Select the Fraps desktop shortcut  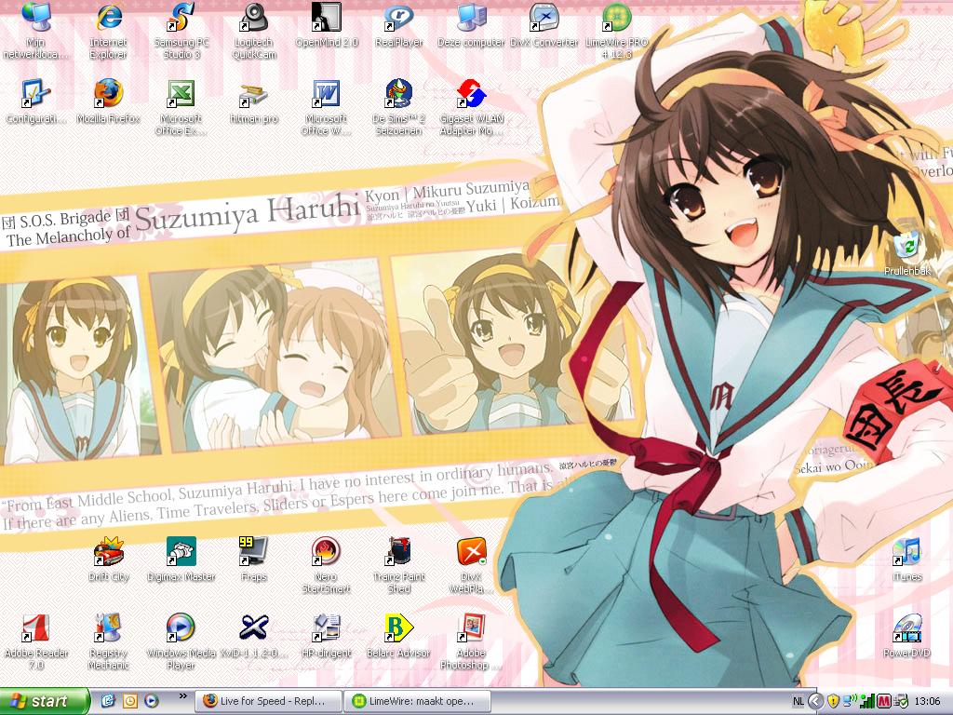(254, 559)
